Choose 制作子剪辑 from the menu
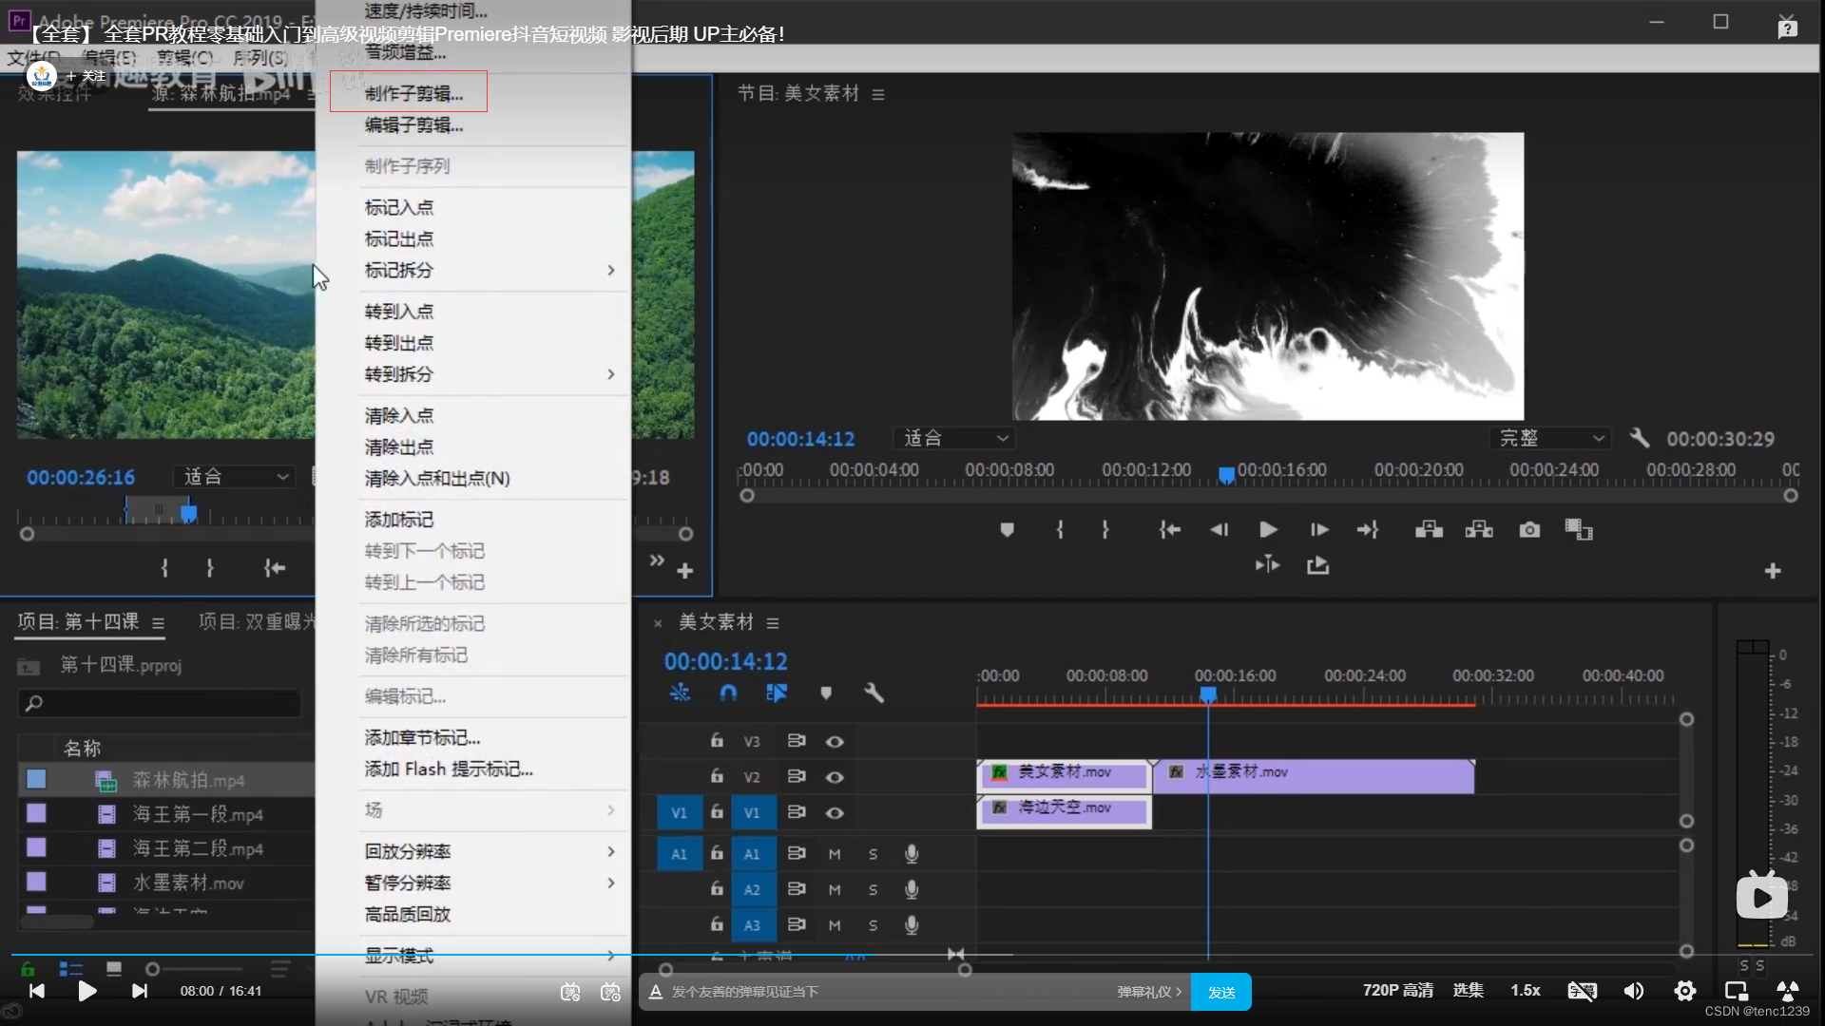The width and height of the screenshot is (1825, 1026). click(x=413, y=93)
